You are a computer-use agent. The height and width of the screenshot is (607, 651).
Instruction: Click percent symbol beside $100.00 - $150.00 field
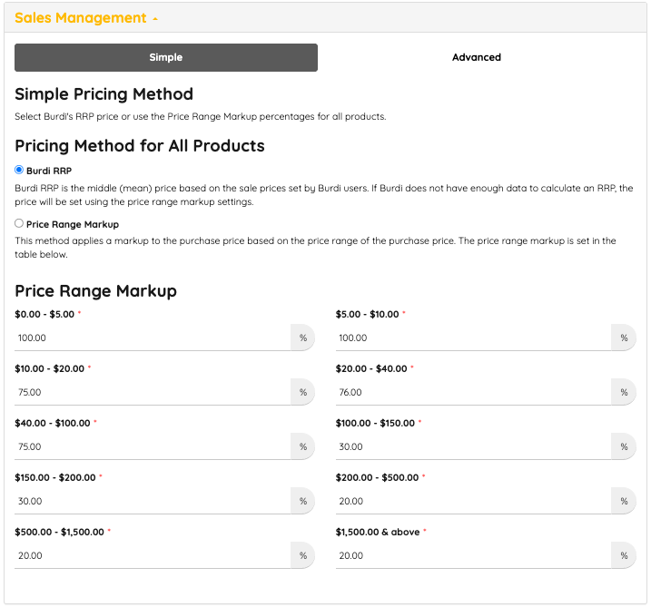click(x=624, y=446)
